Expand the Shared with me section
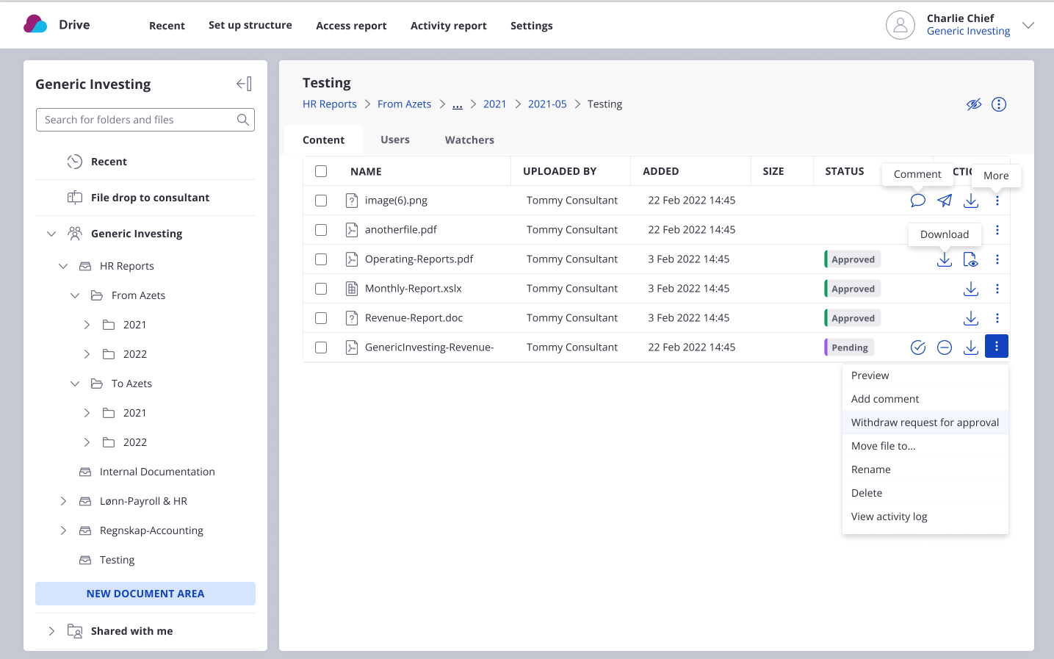The image size is (1054, 659). (51, 631)
